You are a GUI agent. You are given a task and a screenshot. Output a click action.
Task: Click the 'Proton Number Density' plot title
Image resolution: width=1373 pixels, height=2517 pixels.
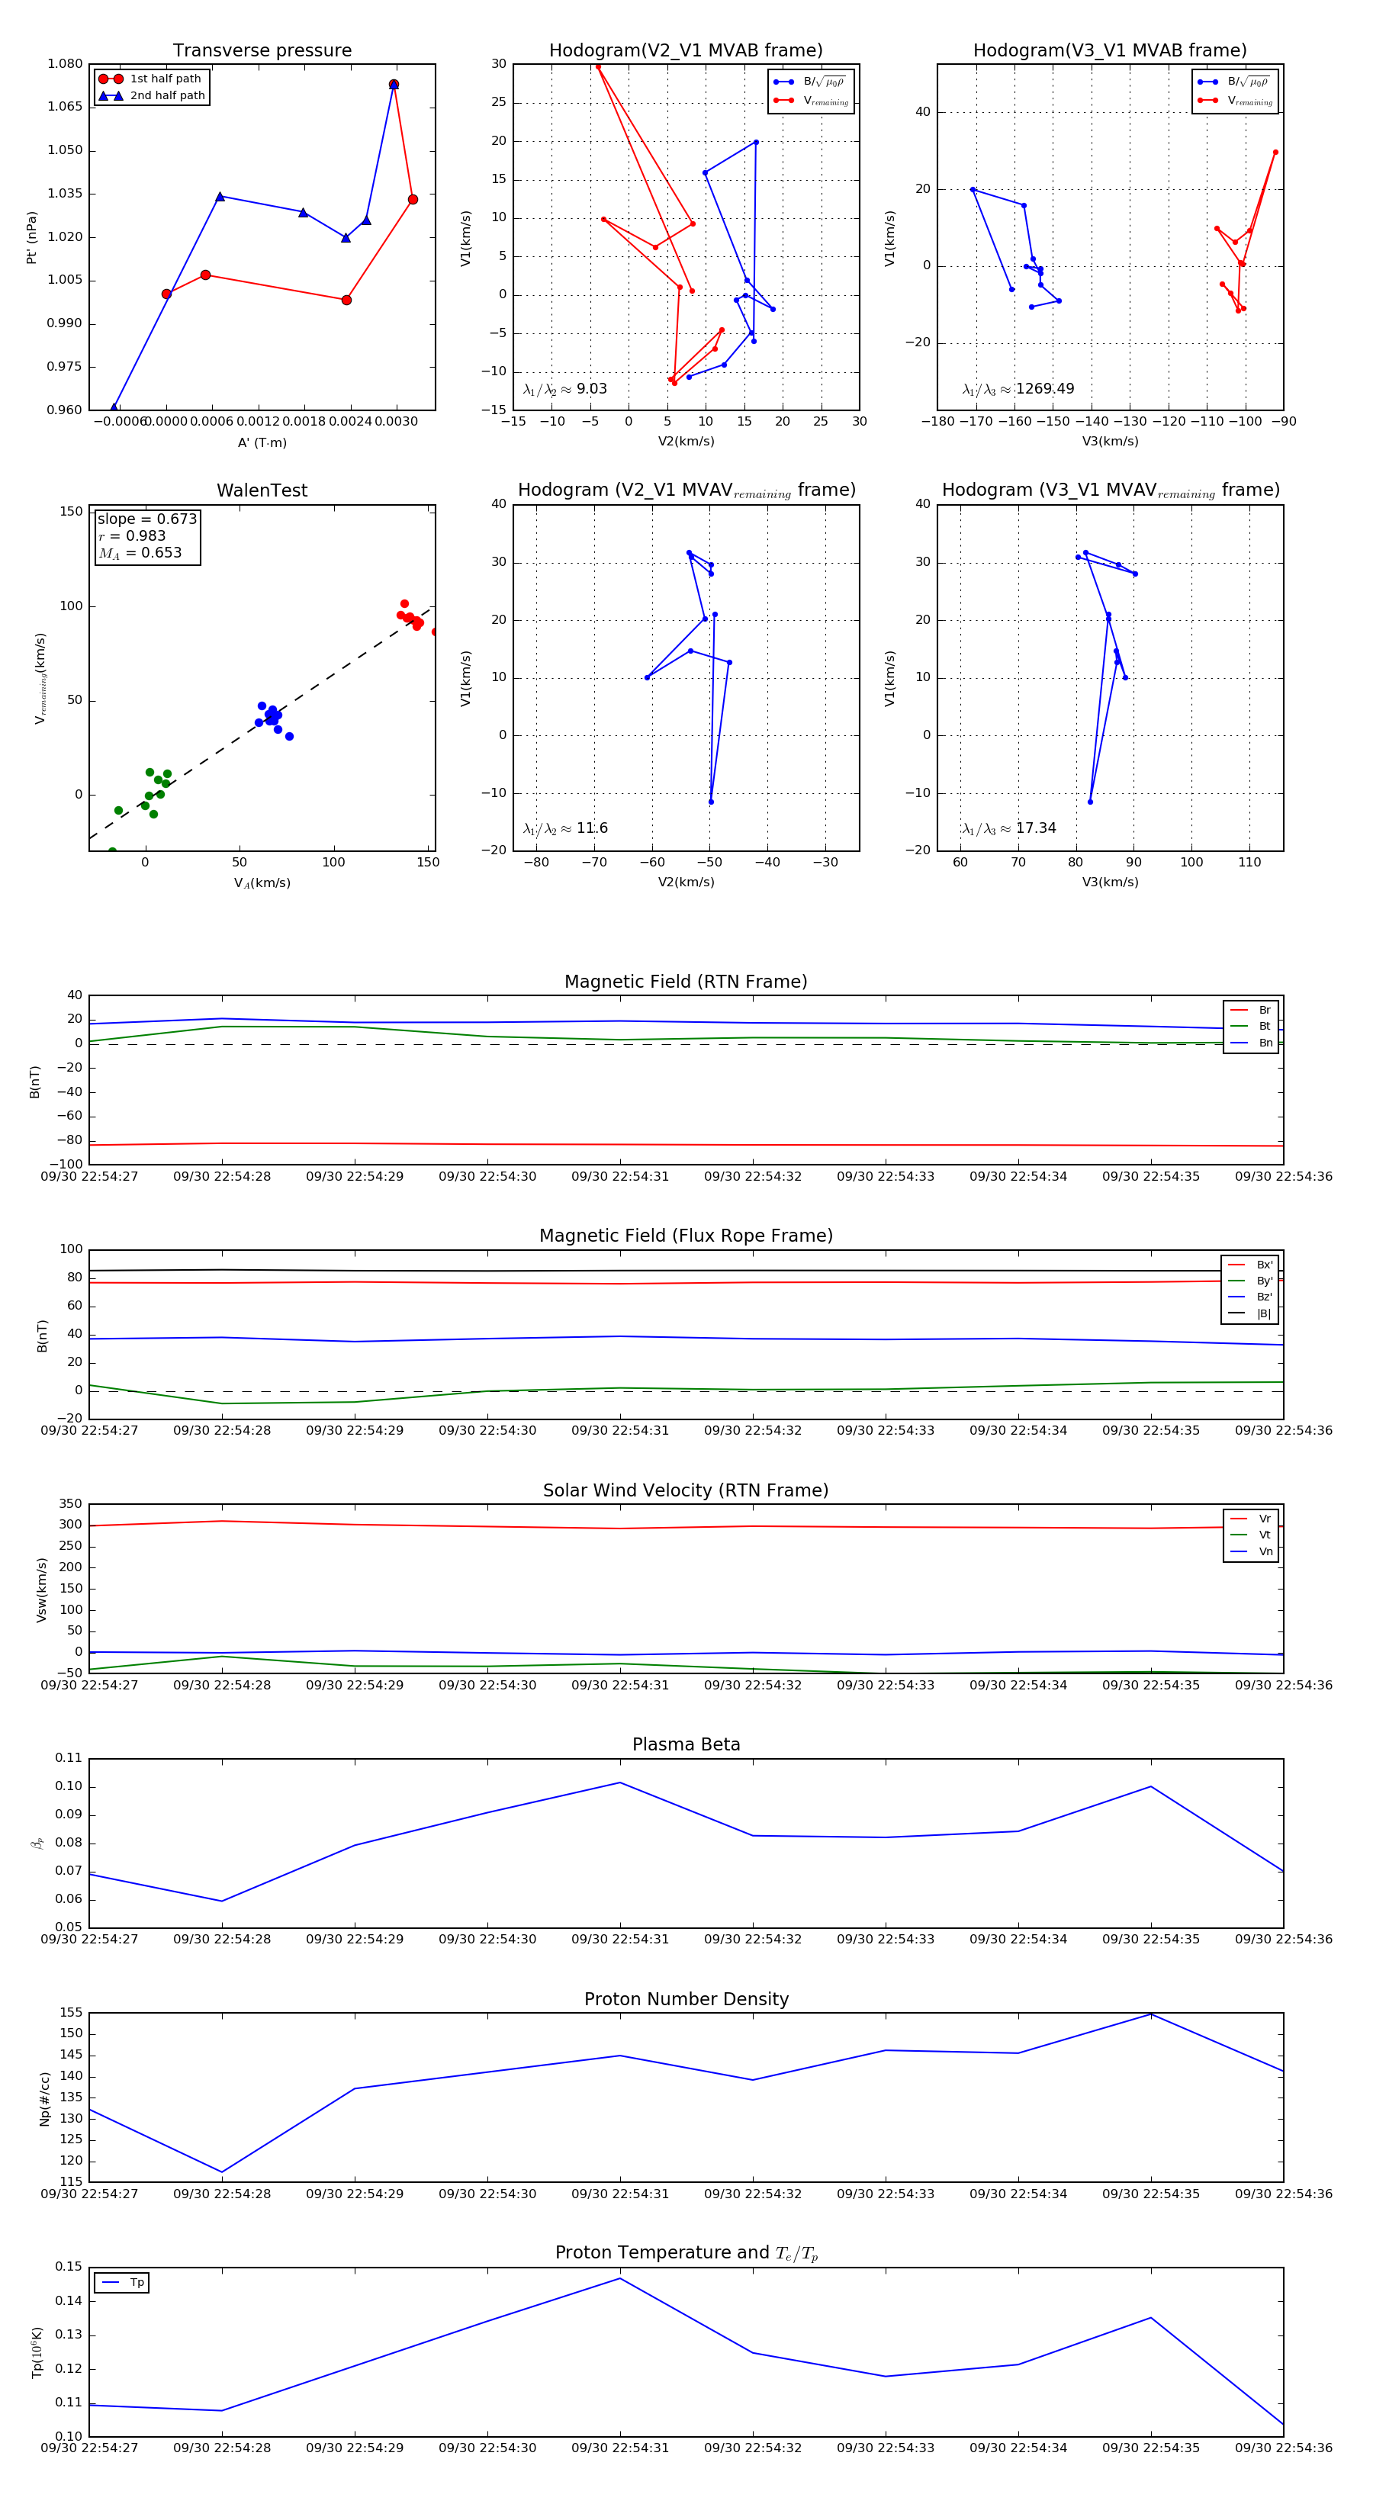686,1999
